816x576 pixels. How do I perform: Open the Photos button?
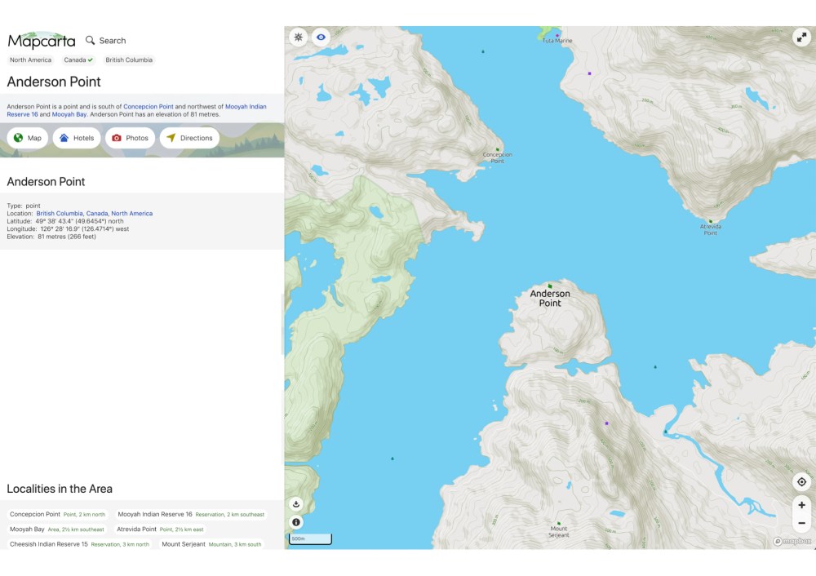click(130, 138)
